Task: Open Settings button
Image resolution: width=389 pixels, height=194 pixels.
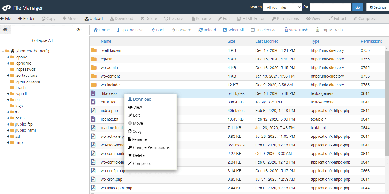Action: pos(378,7)
